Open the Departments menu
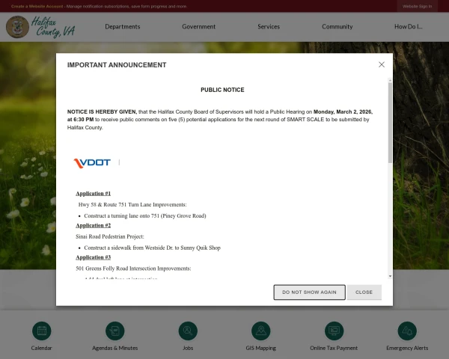This screenshot has height=359, width=449. pyautogui.click(x=123, y=27)
